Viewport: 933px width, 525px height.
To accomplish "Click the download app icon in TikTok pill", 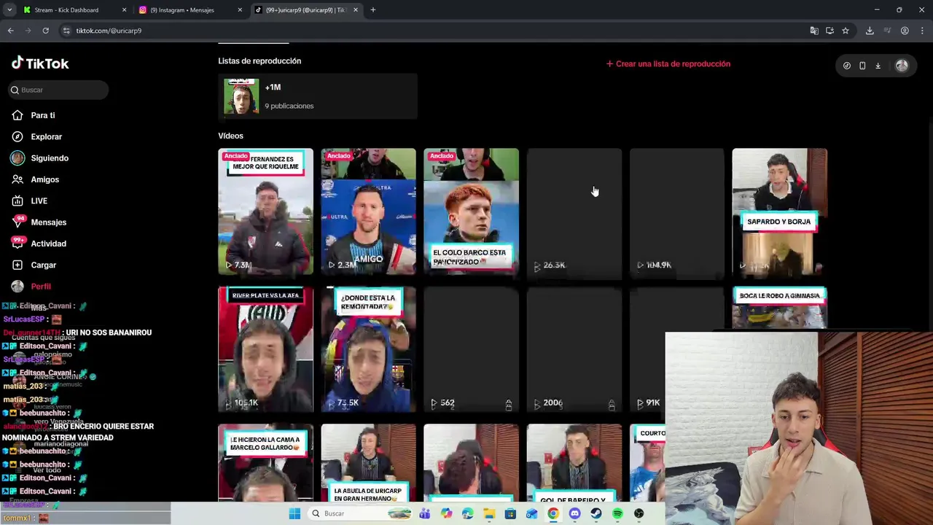I will pyautogui.click(x=878, y=66).
